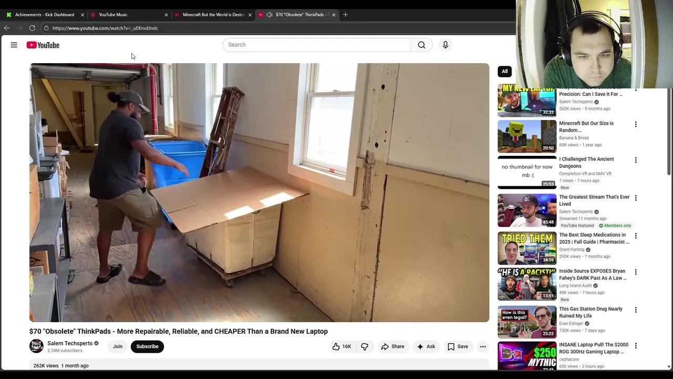Switch to Achievements - Kick Dashboard tab

[x=45, y=15]
